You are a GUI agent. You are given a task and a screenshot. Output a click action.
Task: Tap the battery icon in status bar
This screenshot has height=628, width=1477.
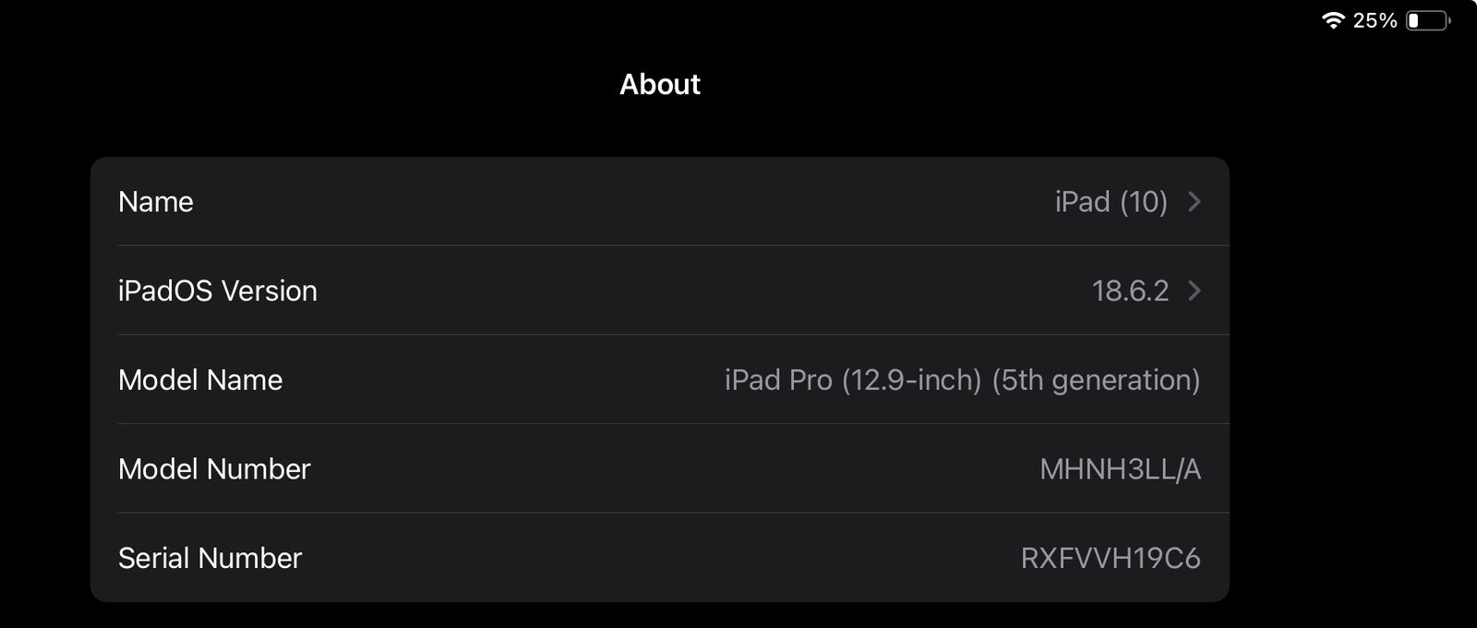(1427, 20)
